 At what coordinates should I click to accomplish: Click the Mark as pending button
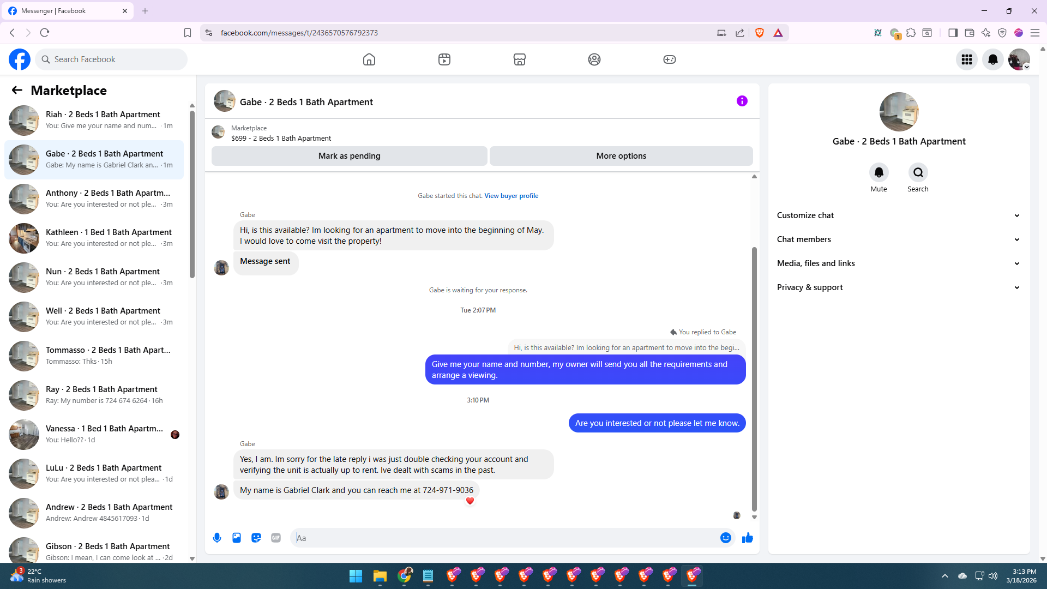(x=349, y=156)
